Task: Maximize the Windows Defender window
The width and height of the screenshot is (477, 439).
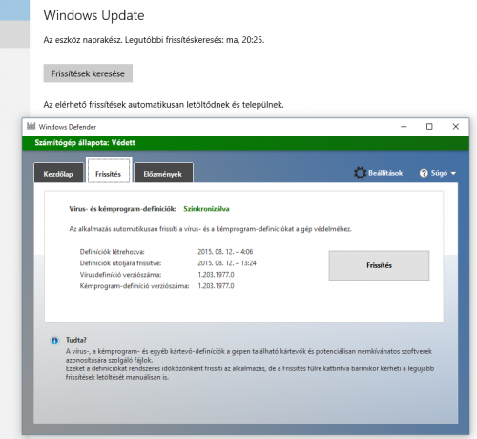Action: click(x=429, y=127)
